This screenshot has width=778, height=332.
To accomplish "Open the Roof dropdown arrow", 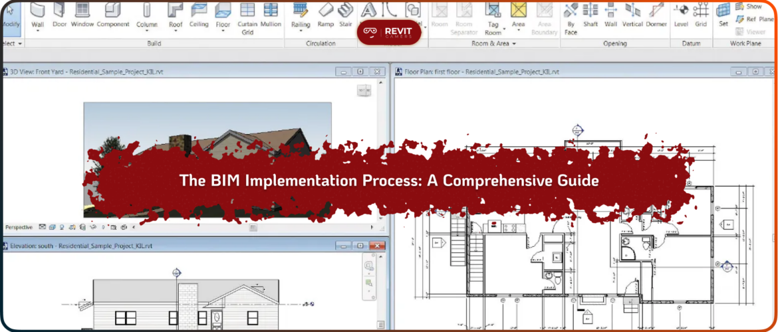I will 175,31.
